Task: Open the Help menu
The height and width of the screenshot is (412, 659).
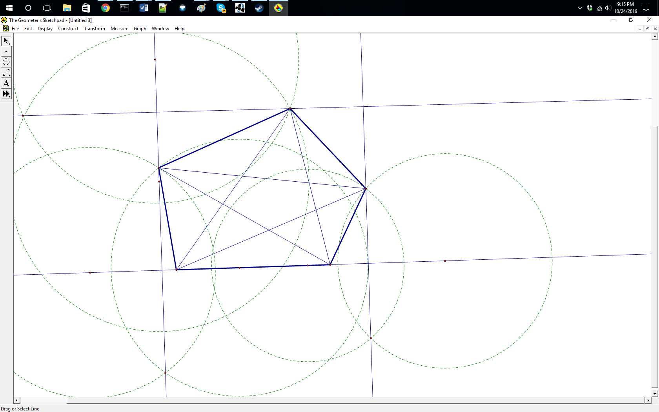Action: [x=179, y=29]
